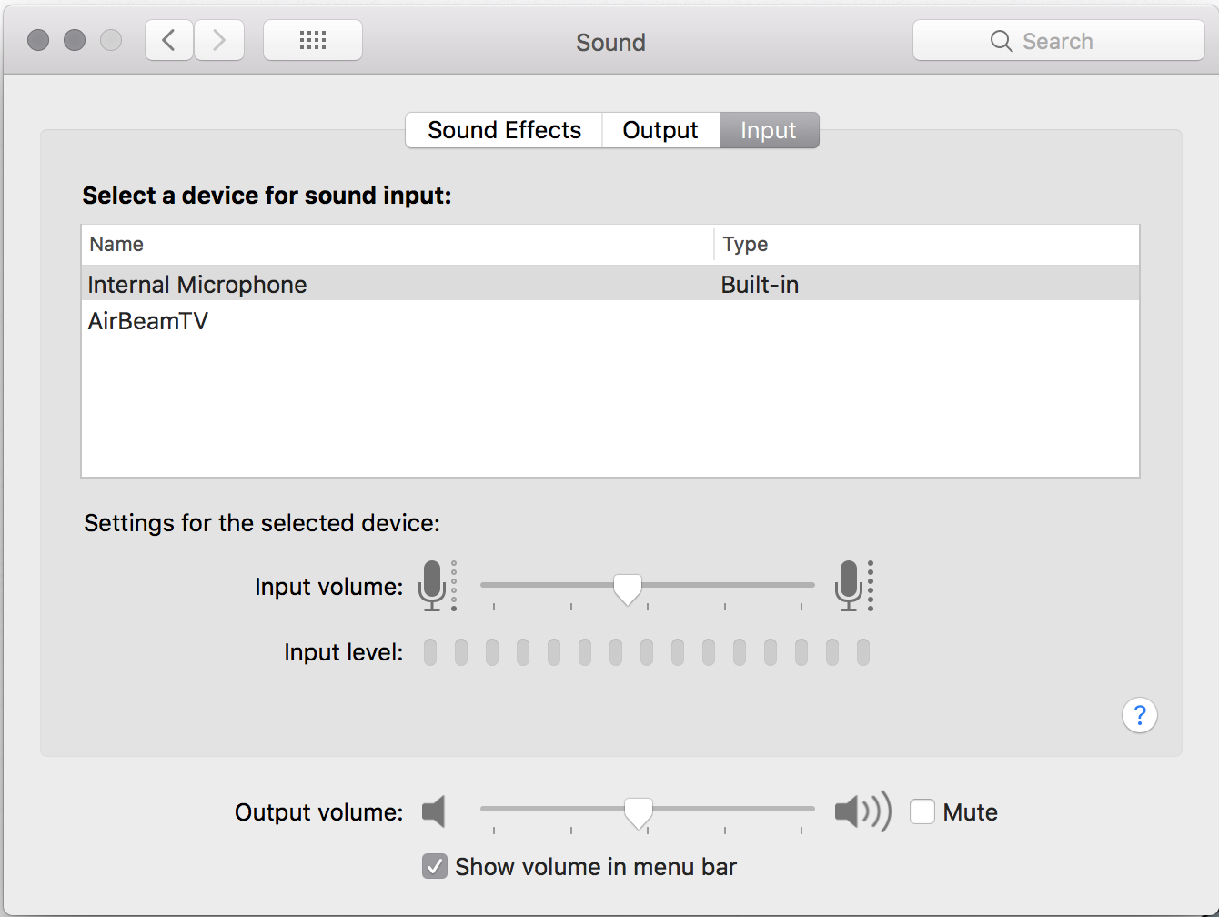Click the forward navigation arrow
This screenshot has width=1219, height=917.
(219, 41)
